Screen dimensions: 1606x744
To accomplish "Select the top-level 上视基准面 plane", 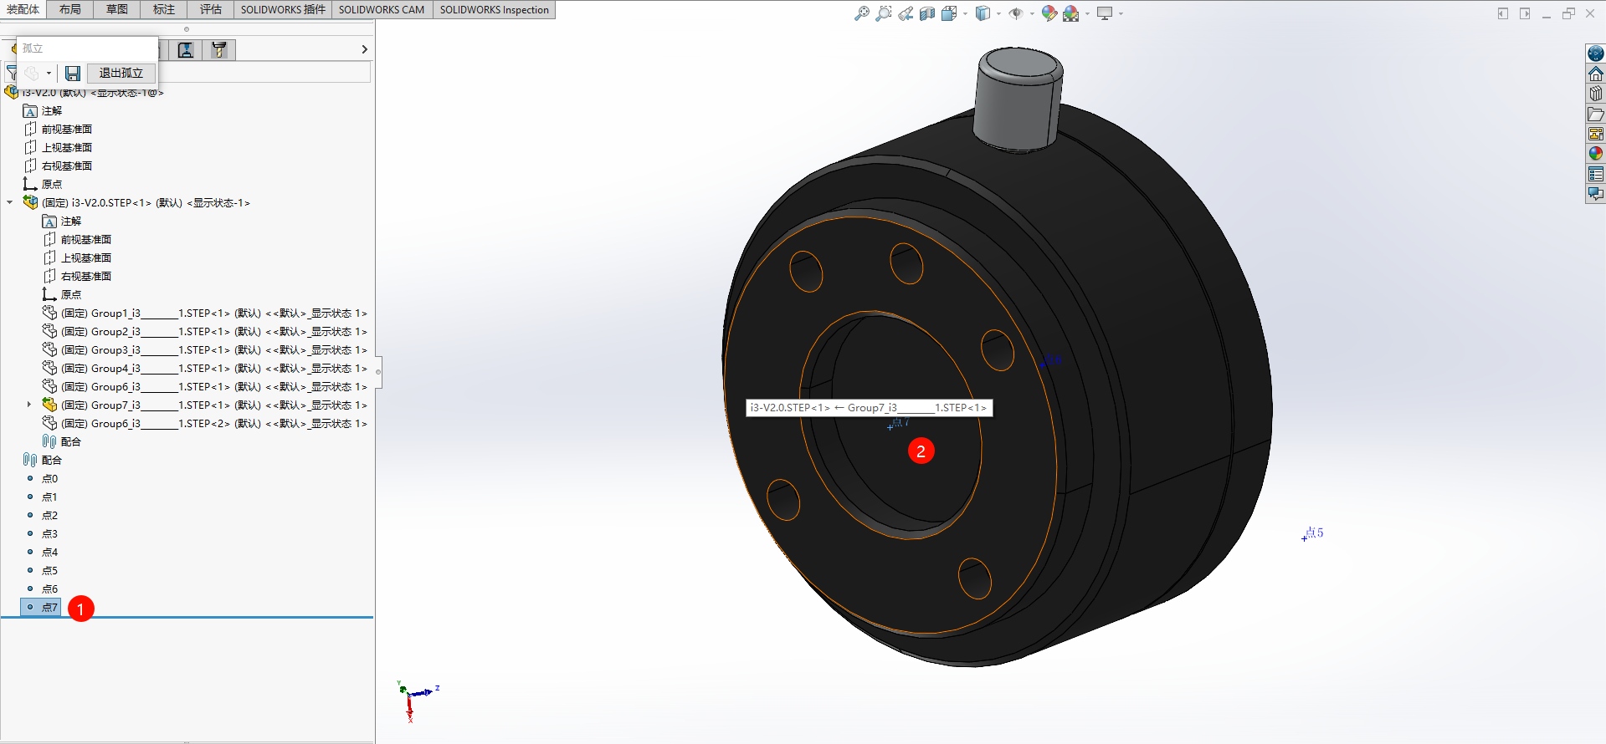I will click(58, 147).
